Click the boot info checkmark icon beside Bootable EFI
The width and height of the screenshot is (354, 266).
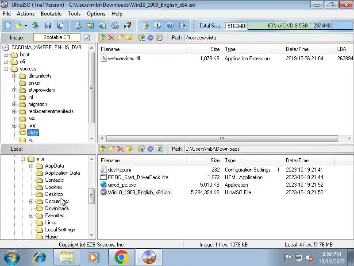point(87,38)
